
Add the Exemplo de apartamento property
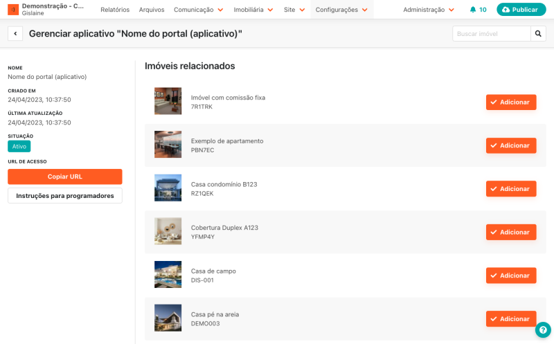click(510, 145)
